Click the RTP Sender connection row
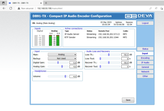The image size is (164, 111). pos(96,37)
